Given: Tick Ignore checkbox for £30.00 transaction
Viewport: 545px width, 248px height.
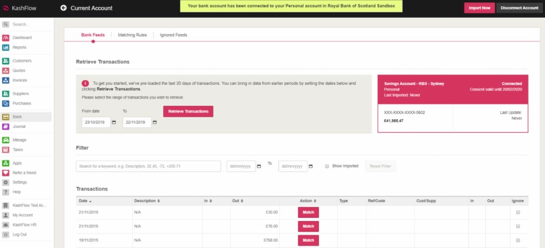Looking at the screenshot, I should [x=518, y=213].
